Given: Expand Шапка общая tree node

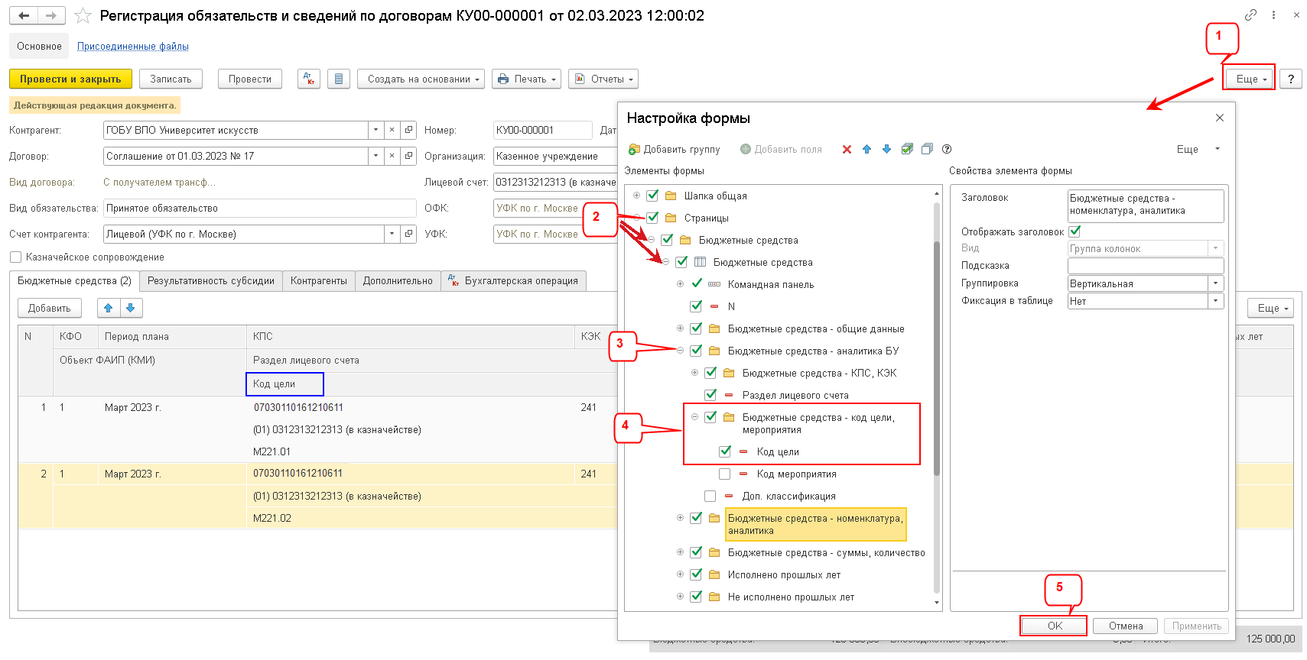Looking at the screenshot, I should coord(636,196).
